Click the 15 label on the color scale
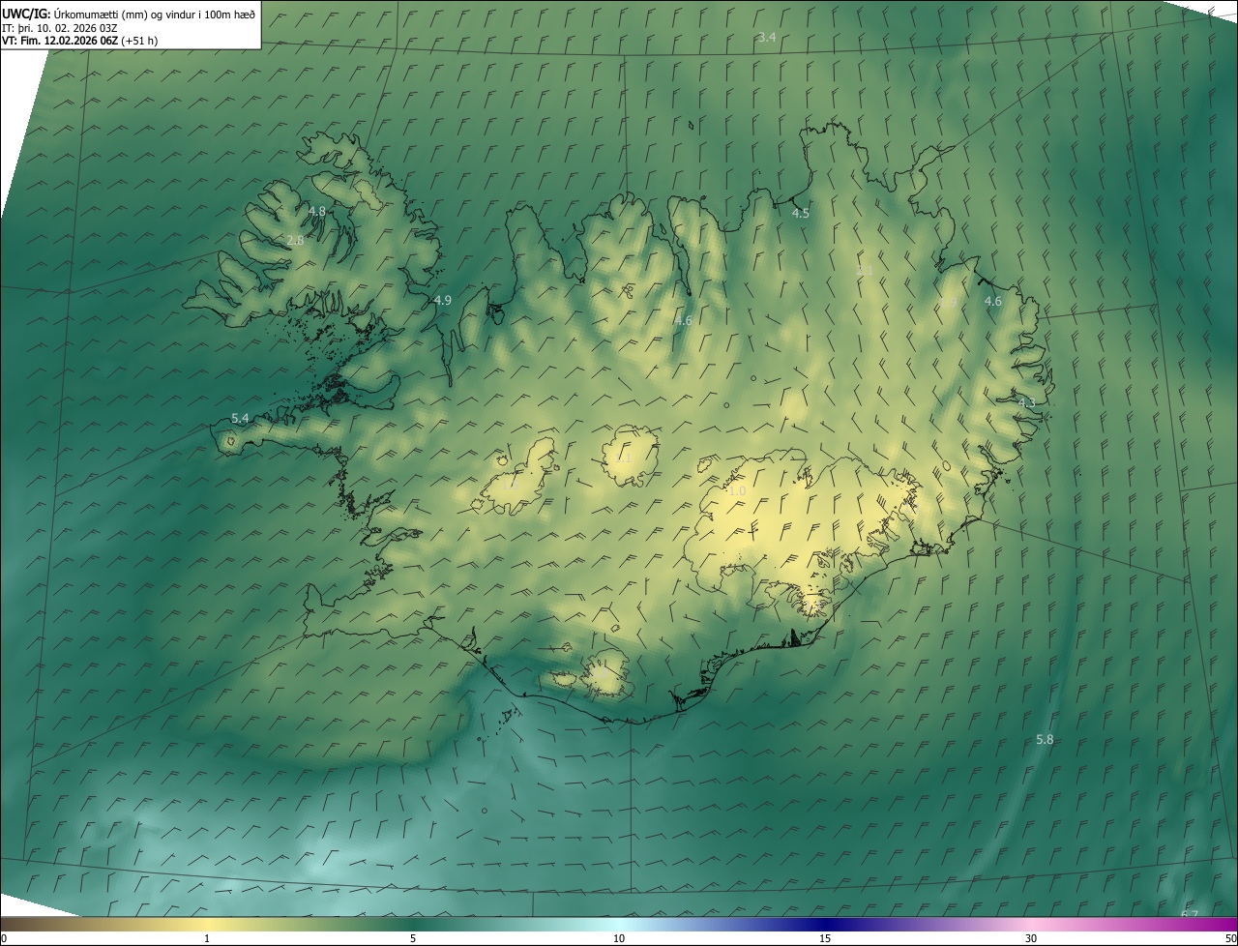 (825, 939)
